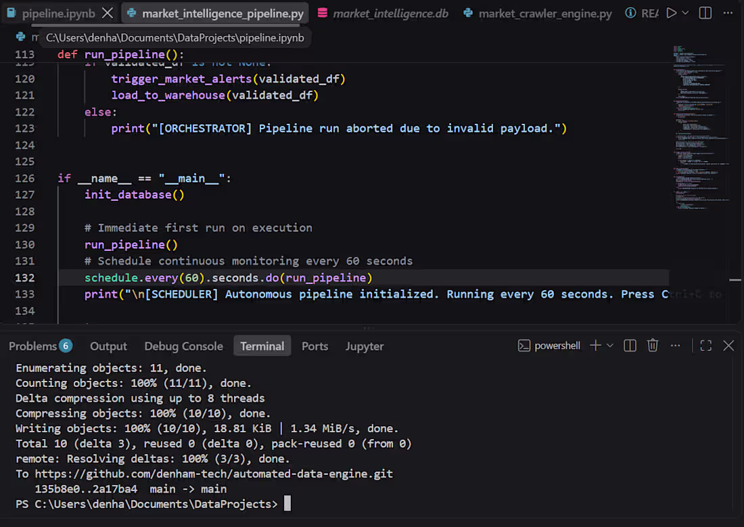Click commit range 135b8e0..2a17ba4 in terminal

click(86, 489)
